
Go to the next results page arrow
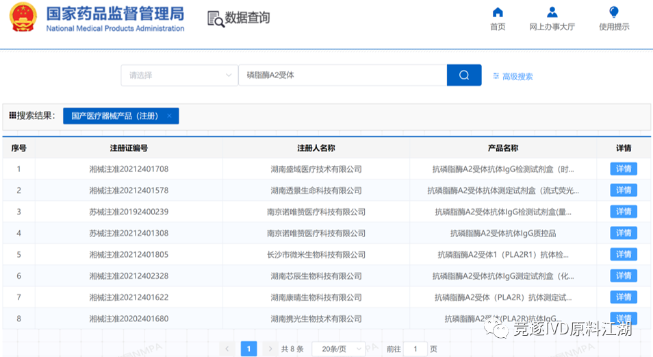[x=270, y=349]
